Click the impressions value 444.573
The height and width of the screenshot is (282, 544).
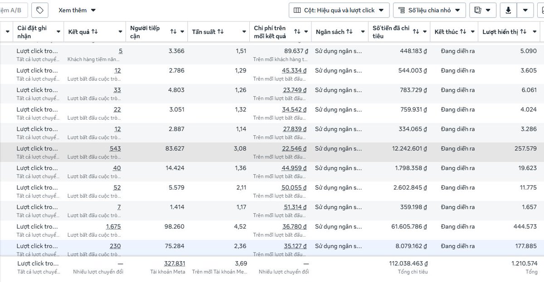(x=525, y=227)
